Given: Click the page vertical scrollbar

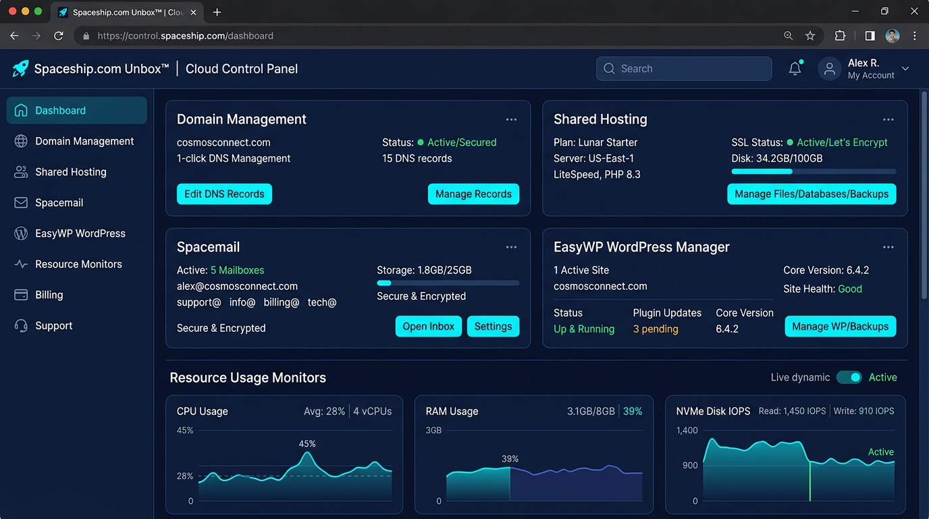Looking at the screenshot, I should point(924,196).
